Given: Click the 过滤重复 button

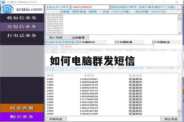Looking at the screenshot, I should [x=78, y=38].
